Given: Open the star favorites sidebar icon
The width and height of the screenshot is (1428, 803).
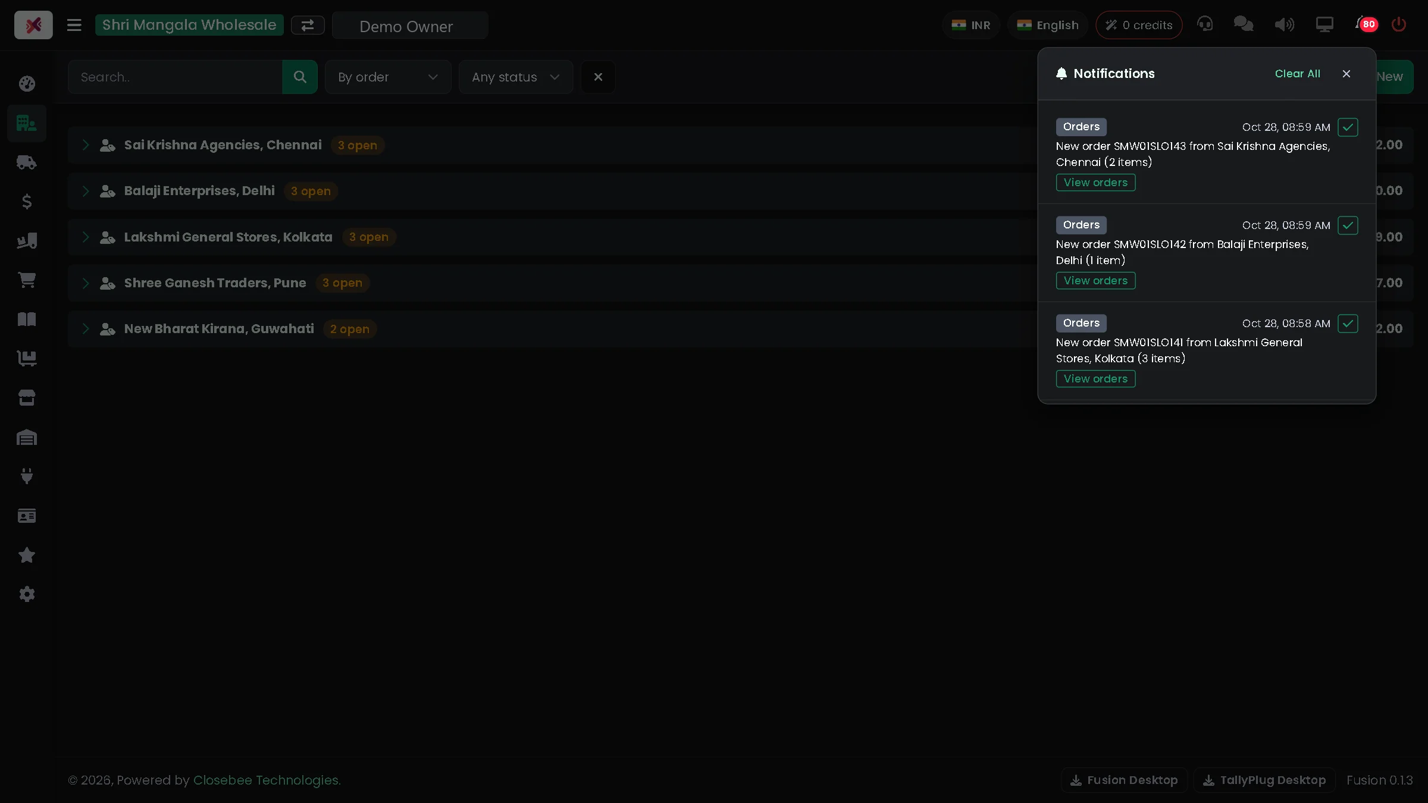Looking at the screenshot, I should [27, 555].
